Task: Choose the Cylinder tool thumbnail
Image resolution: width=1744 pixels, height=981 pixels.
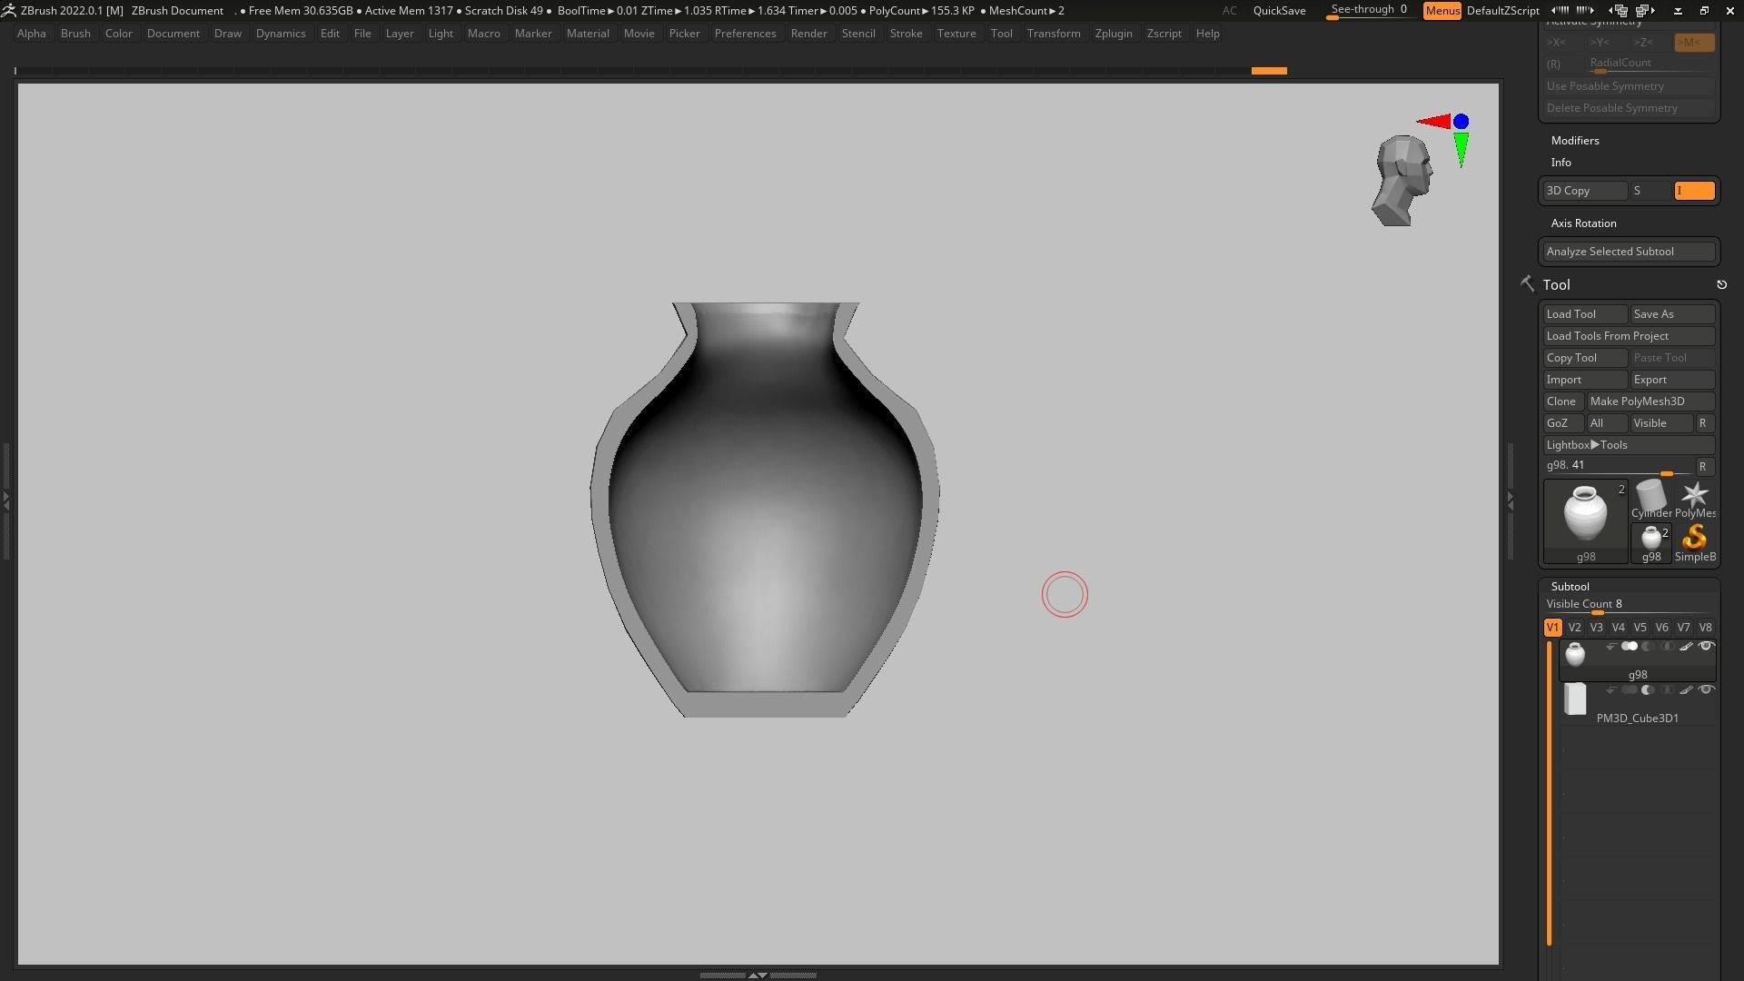Action: pyautogui.click(x=1650, y=496)
